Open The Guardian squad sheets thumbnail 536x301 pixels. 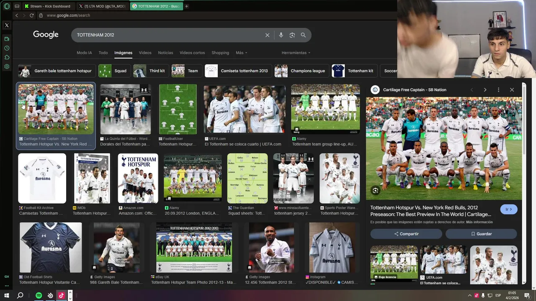(x=247, y=179)
